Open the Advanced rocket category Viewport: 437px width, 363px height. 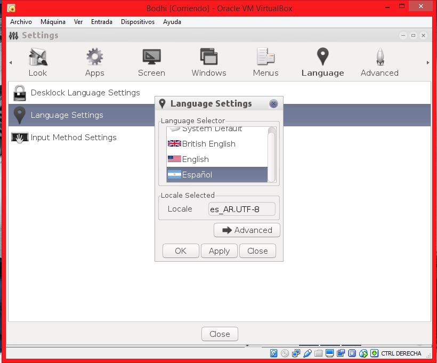pyautogui.click(x=379, y=62)
